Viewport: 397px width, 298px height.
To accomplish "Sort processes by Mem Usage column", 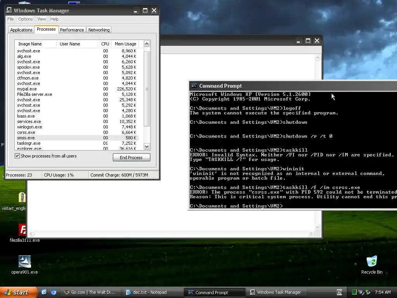I will (x=125, y=44).
